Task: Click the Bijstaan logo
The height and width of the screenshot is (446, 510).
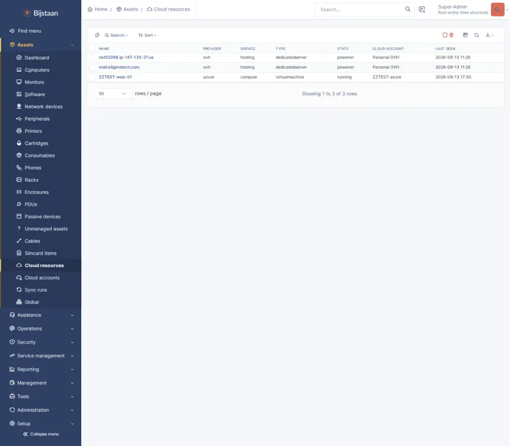Action: [x=41, y=13]
